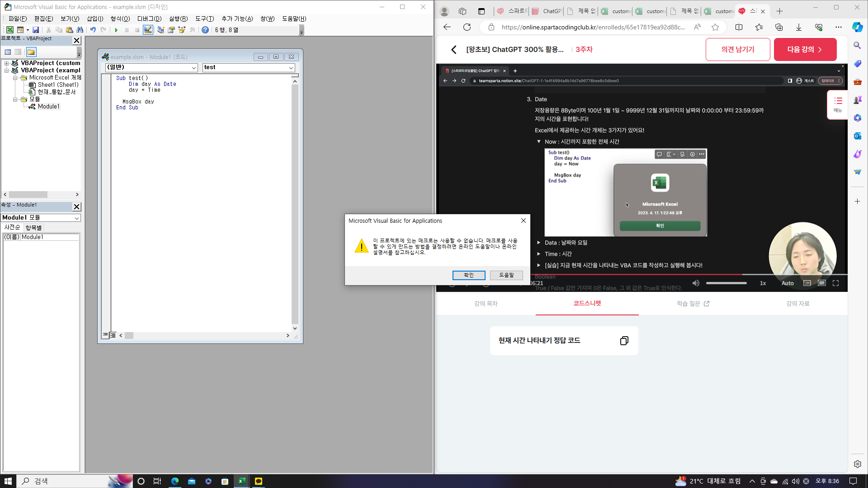Click the Edge address bar URL

593,27
